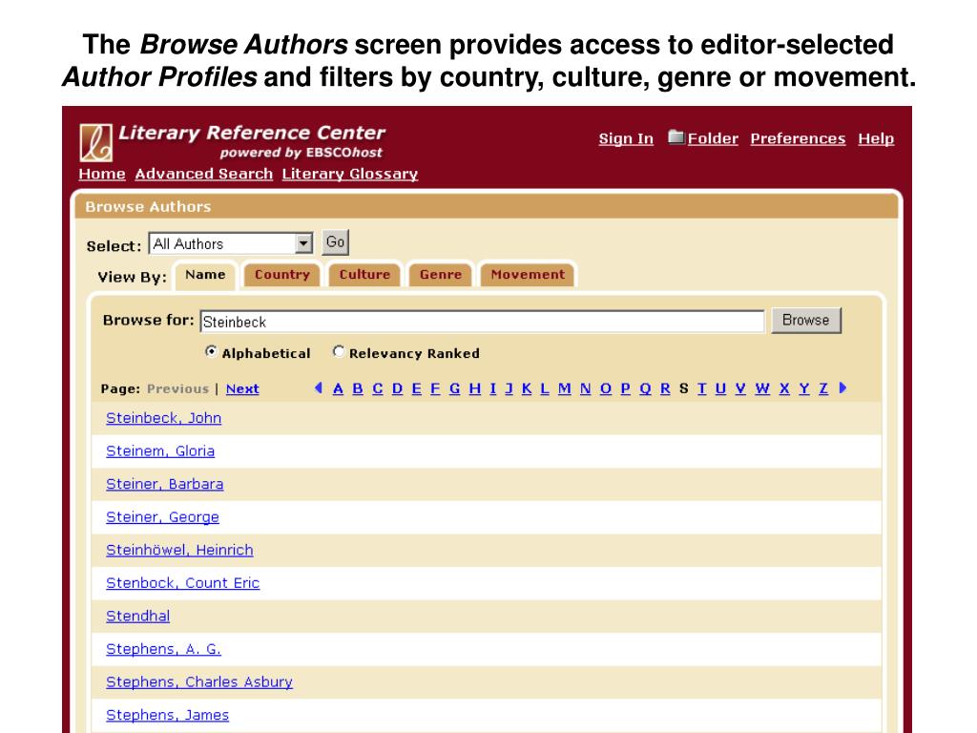The height and width of the screenshot is (733, 977).
Task: Open the Steiner, George author entry
Action: coord(162,517)
